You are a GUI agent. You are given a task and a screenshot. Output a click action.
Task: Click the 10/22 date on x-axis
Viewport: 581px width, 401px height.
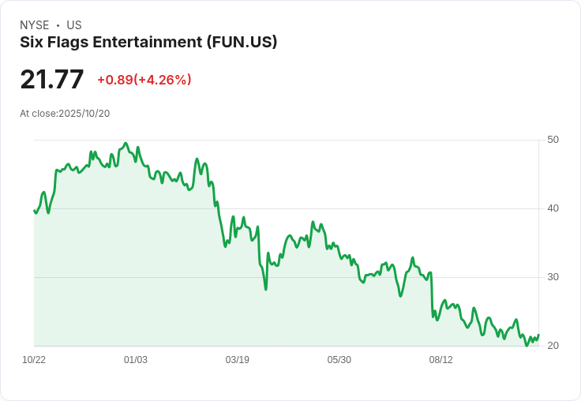(x=34, y=360)
